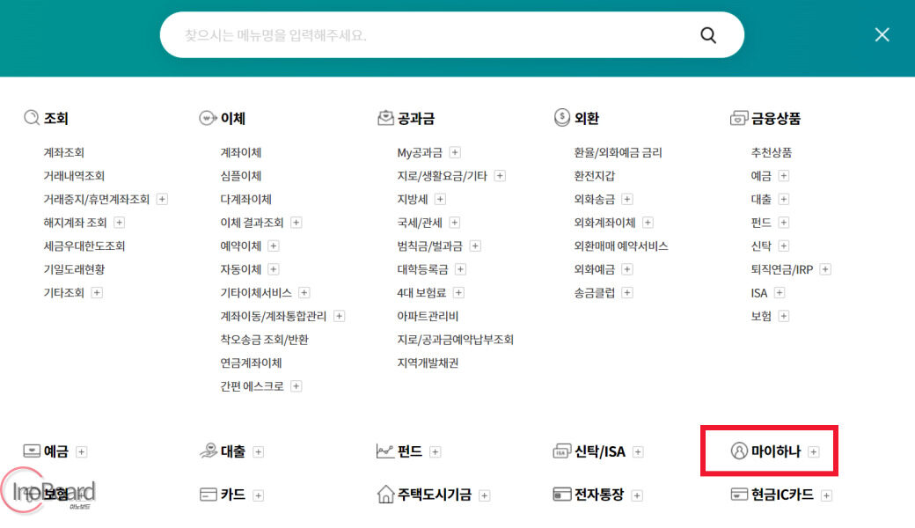Open the 조회 category heading
The height and width of the screenshot is (528, 915).
coord(56,119)
